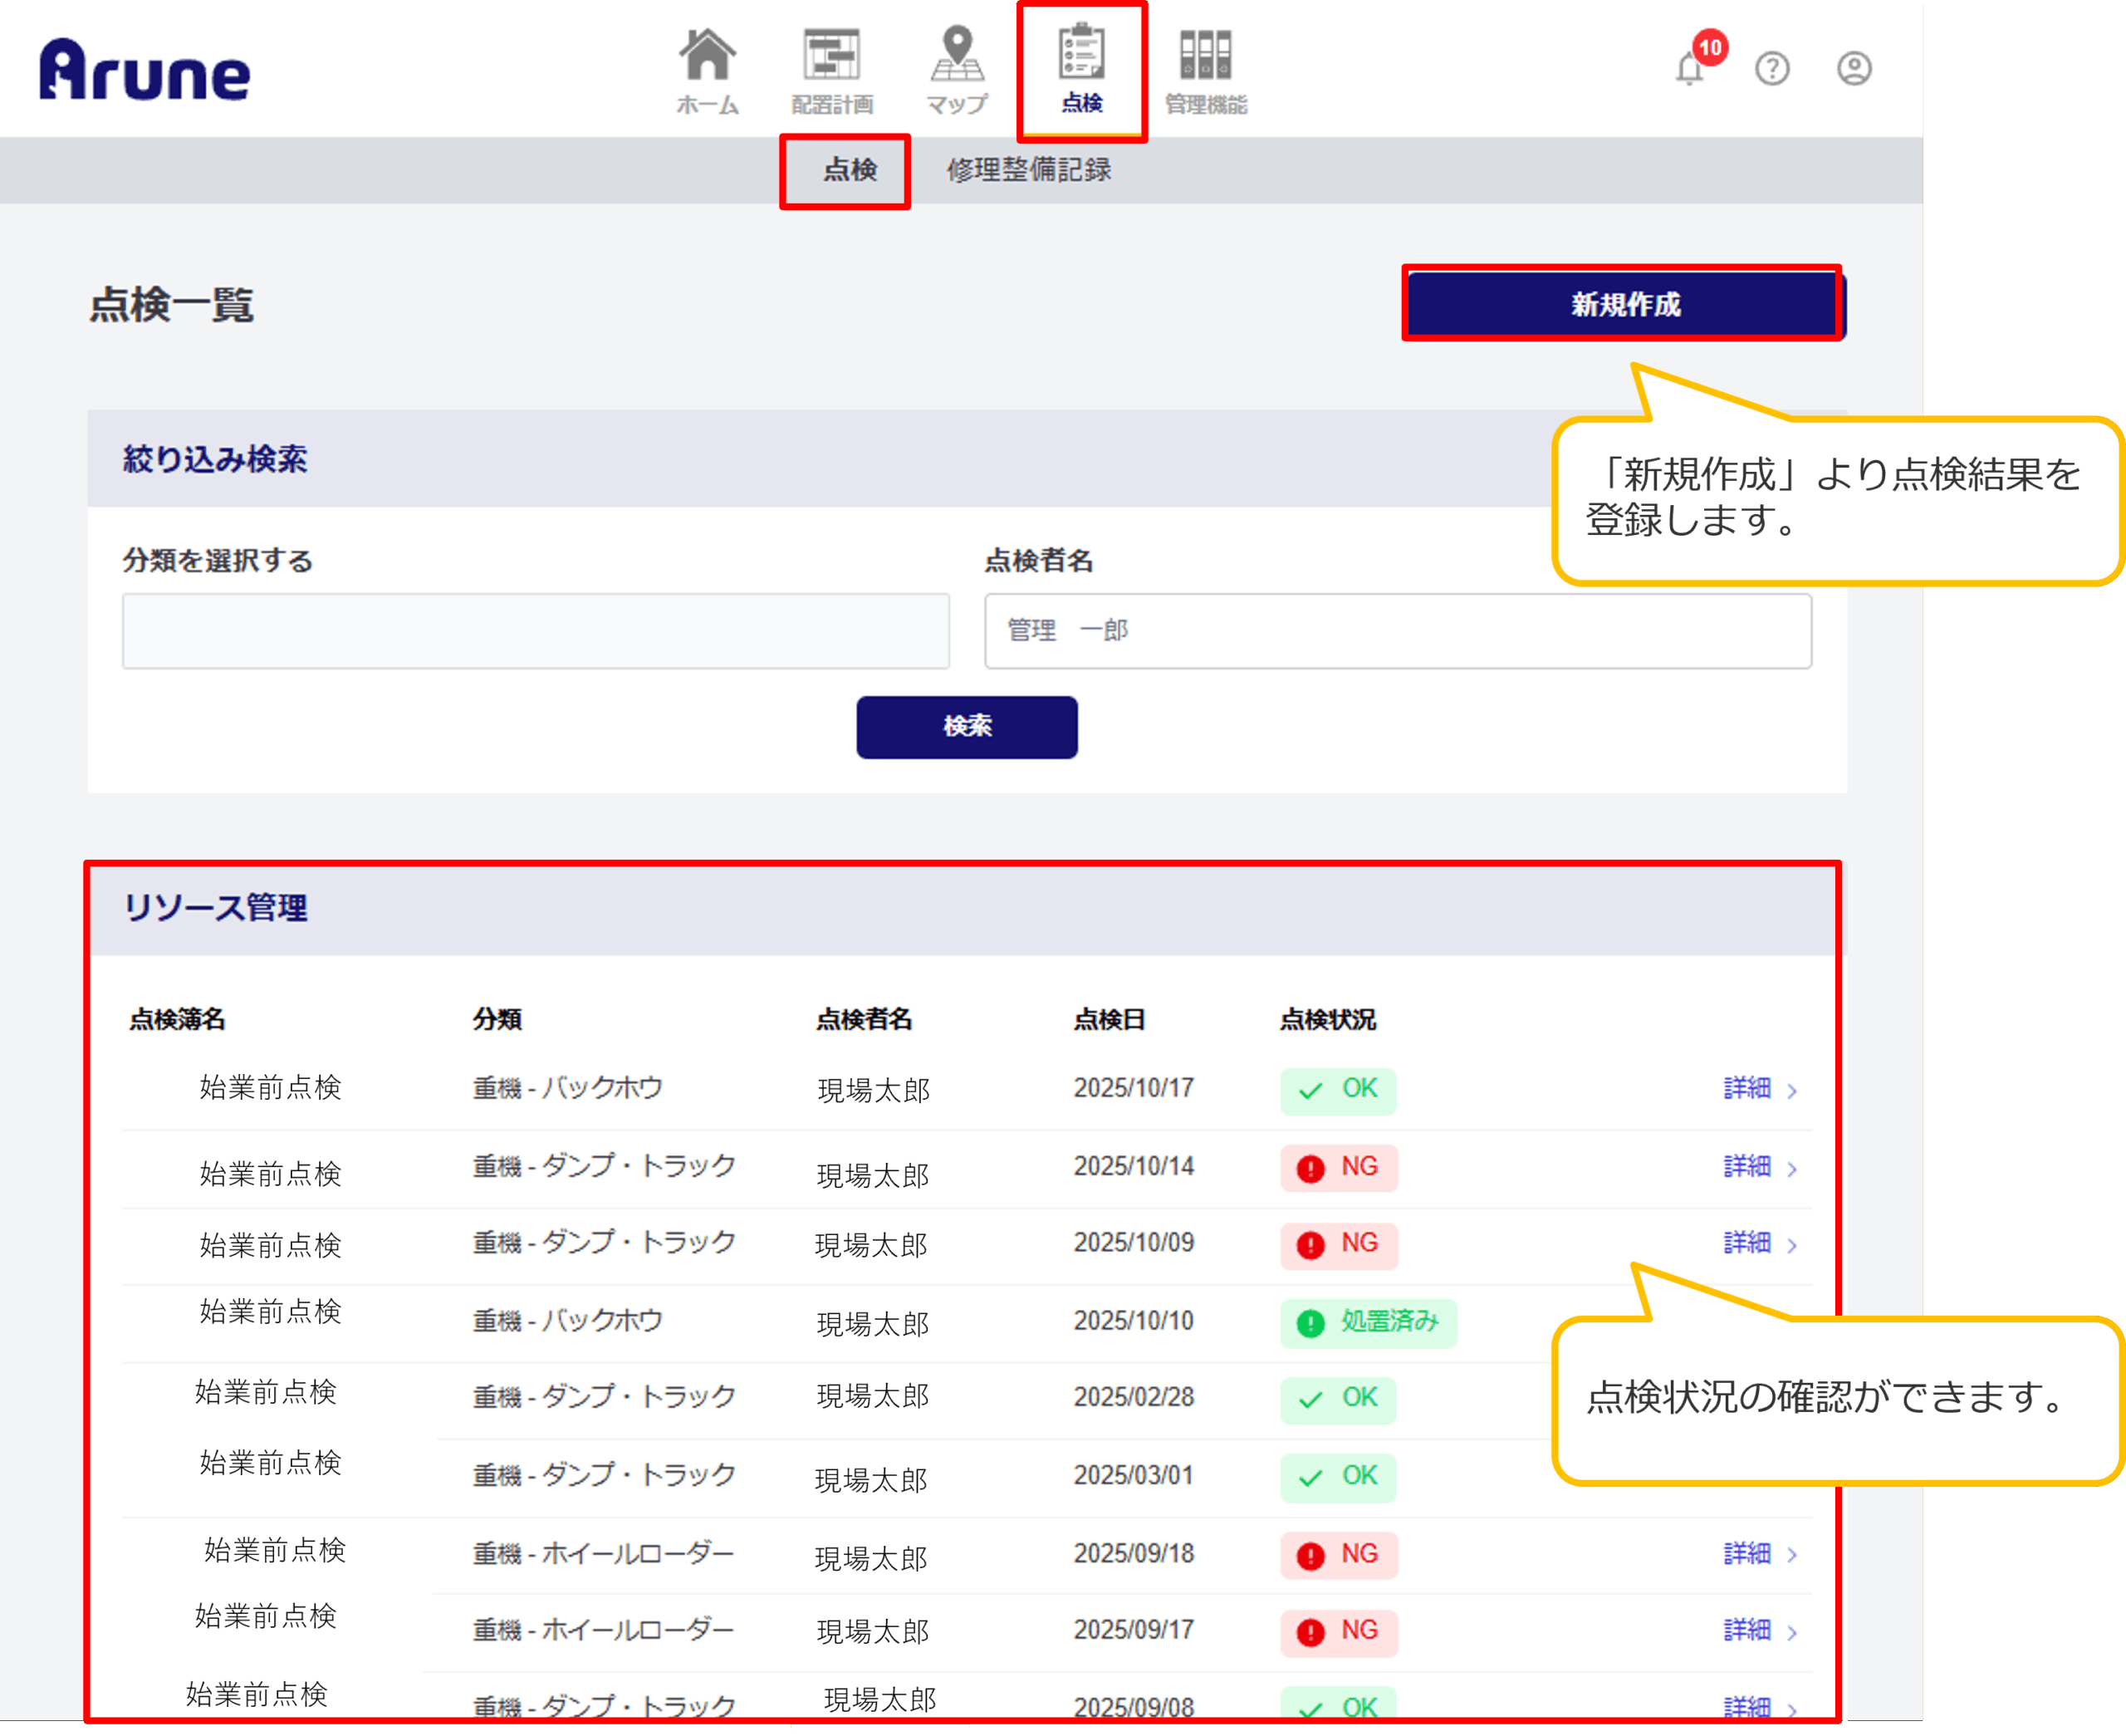Open 詳細 for the 2025/10/17 inspection
The width and height of the screenshot is (2126, 1736).
(1747, 1088)
